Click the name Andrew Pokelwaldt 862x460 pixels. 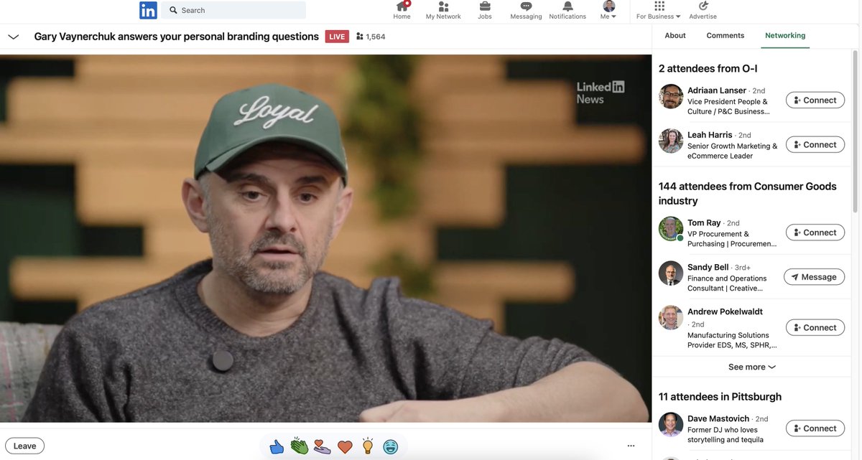725,312
